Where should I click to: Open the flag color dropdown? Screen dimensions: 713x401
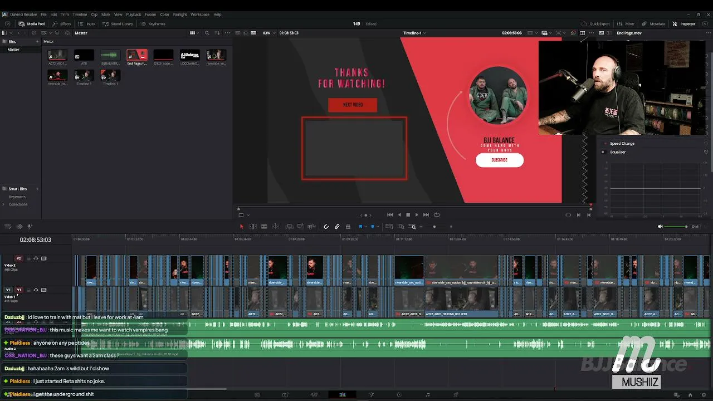coord(365,227)
